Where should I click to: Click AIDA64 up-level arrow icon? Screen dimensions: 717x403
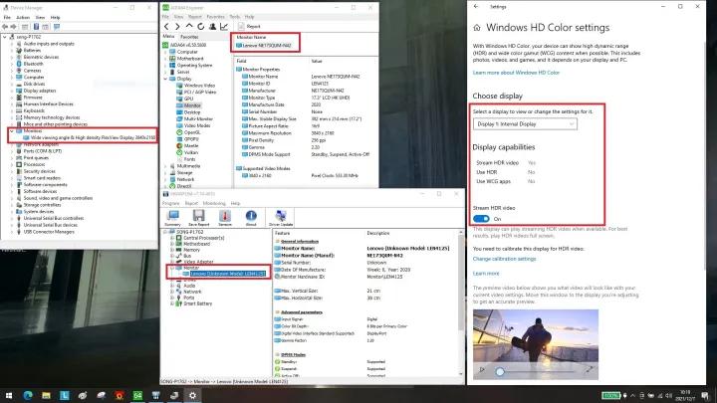click(189, 27)
